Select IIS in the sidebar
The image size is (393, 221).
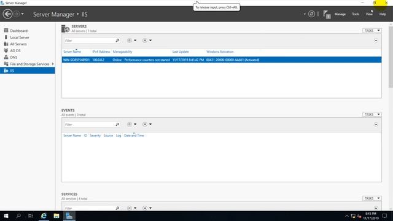[27, 71]
